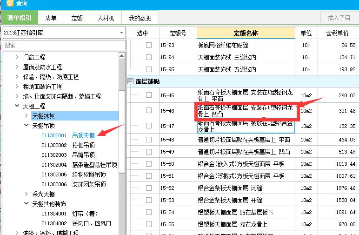Click into the 搜索 input field
The width and height of the screenshot is (359, 235).
(64, 45)
